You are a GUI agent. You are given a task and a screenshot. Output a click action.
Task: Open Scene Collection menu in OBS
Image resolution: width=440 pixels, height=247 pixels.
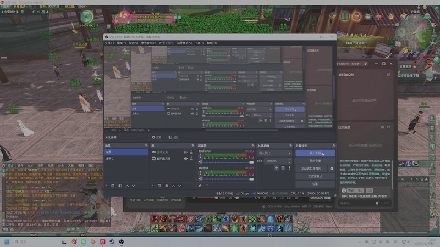(x=184, y=43)
